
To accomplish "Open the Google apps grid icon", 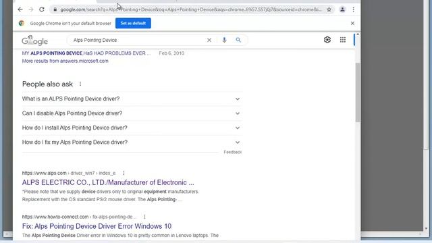I will coord(343,40).
